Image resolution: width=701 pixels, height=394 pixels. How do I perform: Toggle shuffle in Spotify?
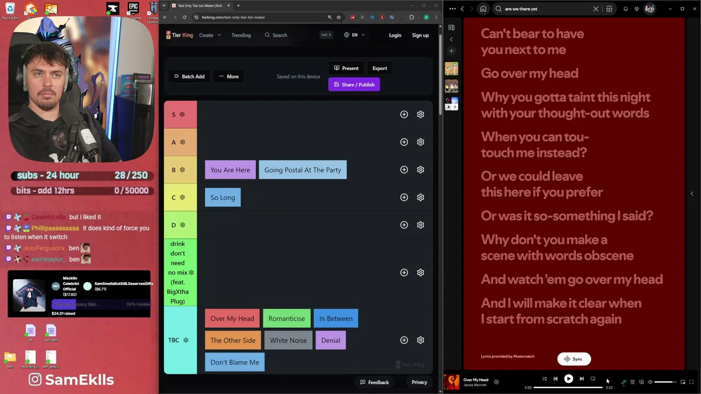(544, 379)
